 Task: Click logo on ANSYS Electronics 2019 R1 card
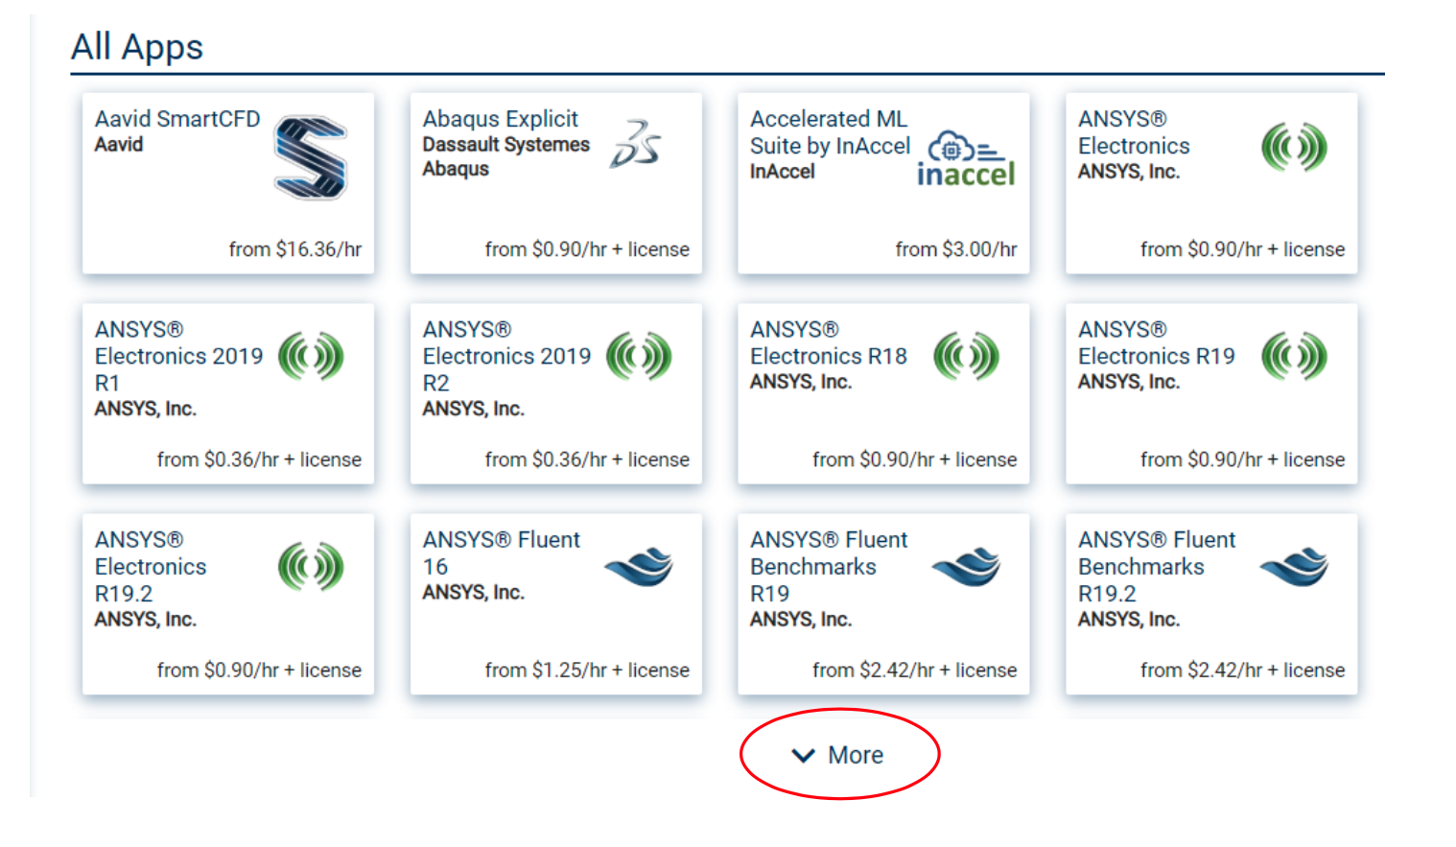click(x=311, y=357)
